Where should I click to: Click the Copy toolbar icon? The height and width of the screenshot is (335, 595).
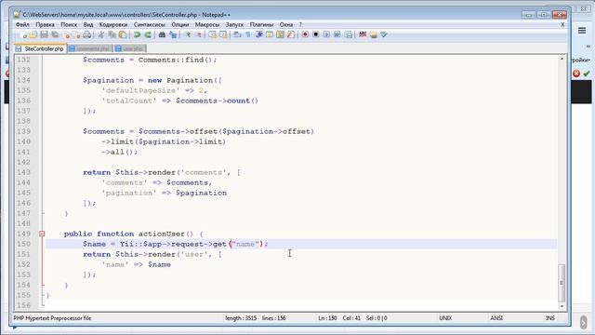click(x=112, y=35)
